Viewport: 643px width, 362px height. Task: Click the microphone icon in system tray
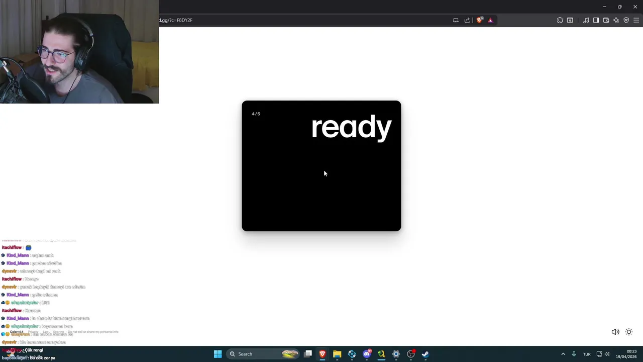[x=574, y=354]
